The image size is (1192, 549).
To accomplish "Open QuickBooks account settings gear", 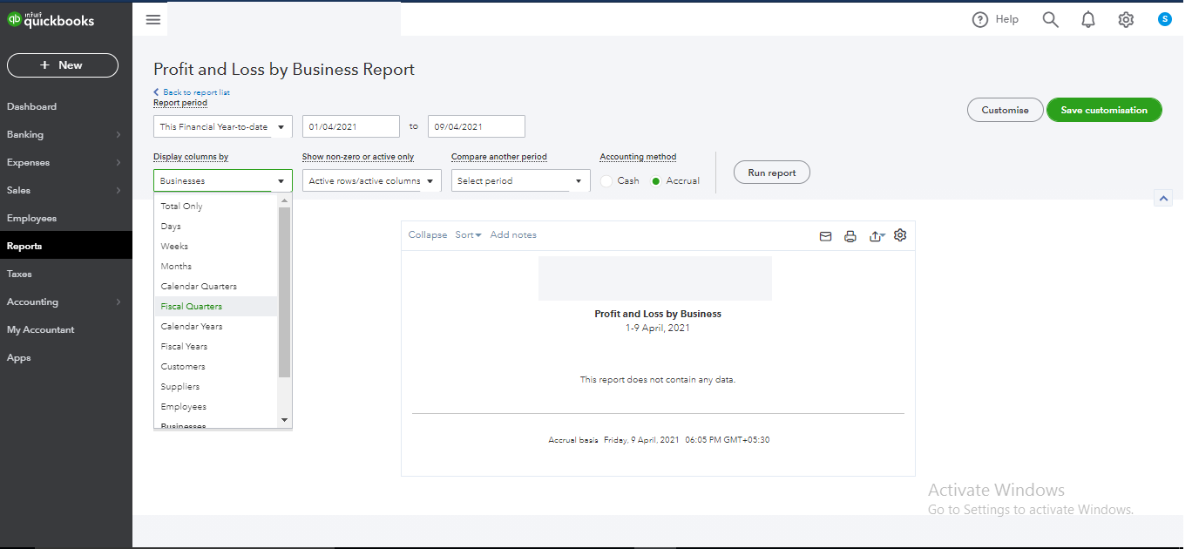I will (x=1125, y=18).
